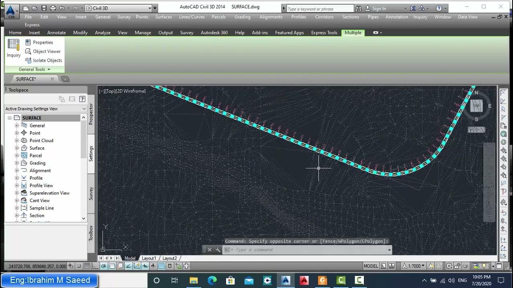Switch to the Survey toolspace tab
This screenshot has height=288, width=513.
91,193
